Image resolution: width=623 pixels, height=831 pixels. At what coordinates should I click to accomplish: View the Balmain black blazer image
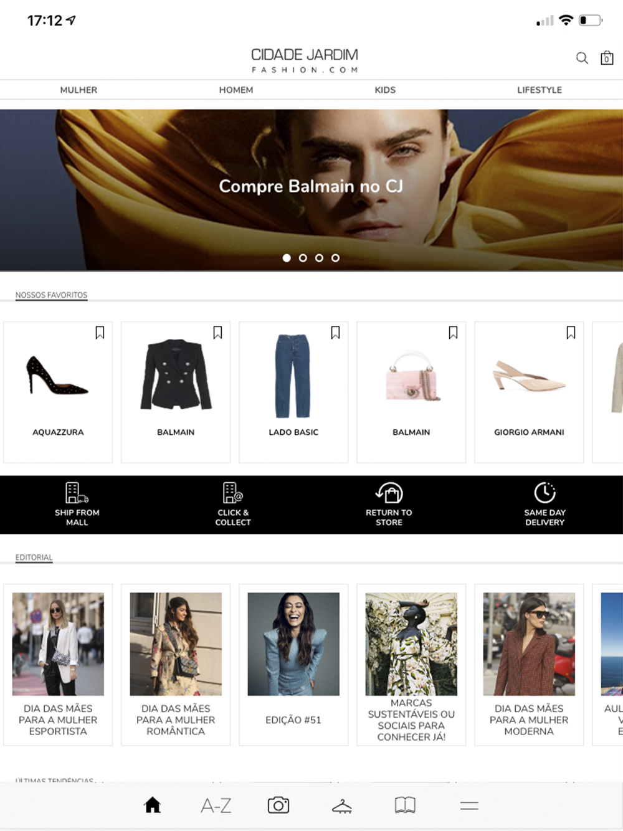176,374
